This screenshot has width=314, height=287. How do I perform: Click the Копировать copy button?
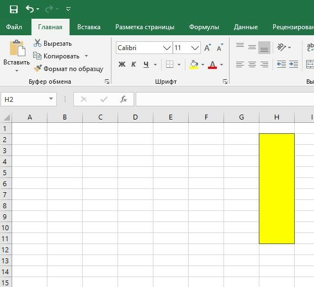point(56,56)
